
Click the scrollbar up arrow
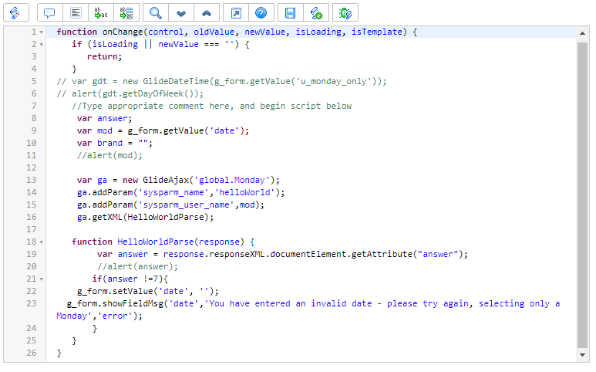[582, 33]
